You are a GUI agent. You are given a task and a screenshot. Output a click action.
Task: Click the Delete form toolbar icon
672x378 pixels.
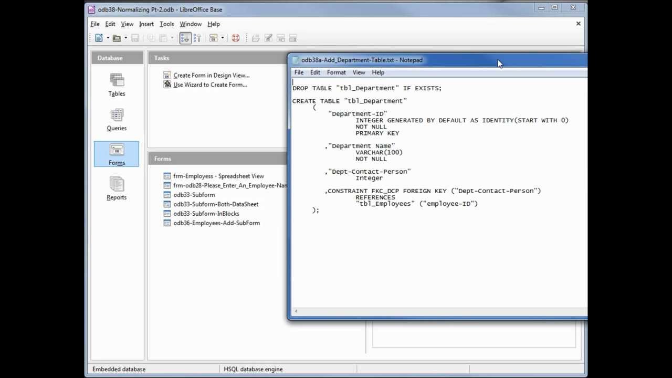(281, 38)
